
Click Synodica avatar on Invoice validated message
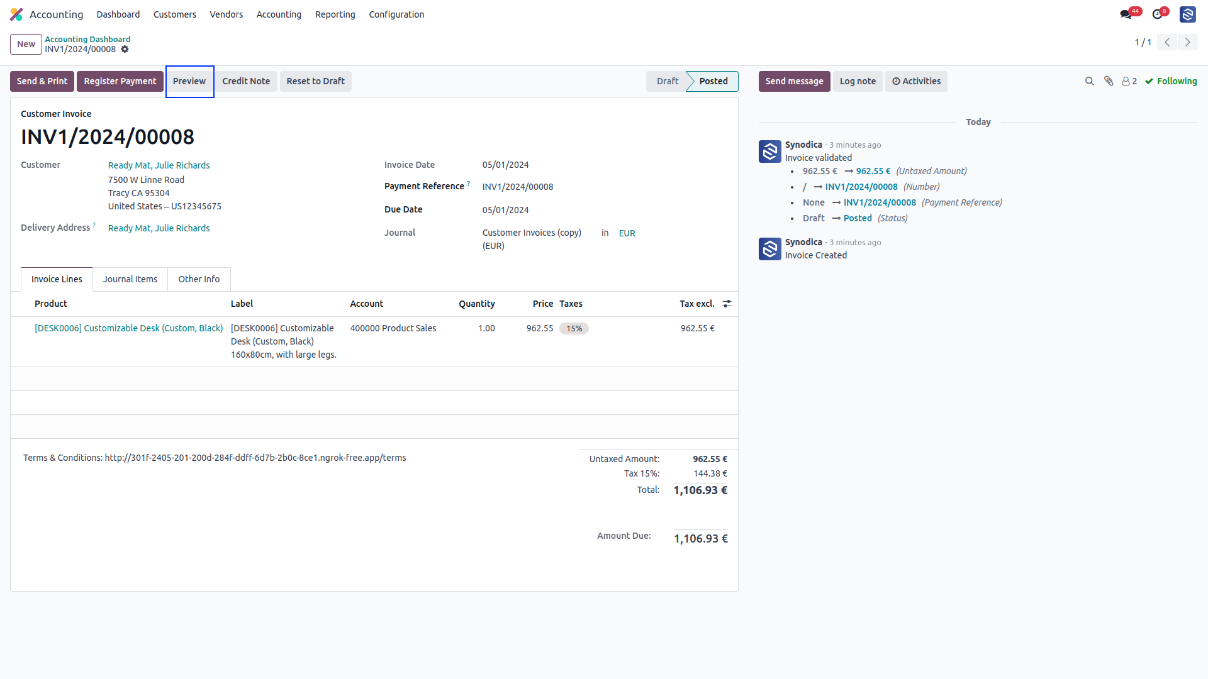[x=770, y=152]
